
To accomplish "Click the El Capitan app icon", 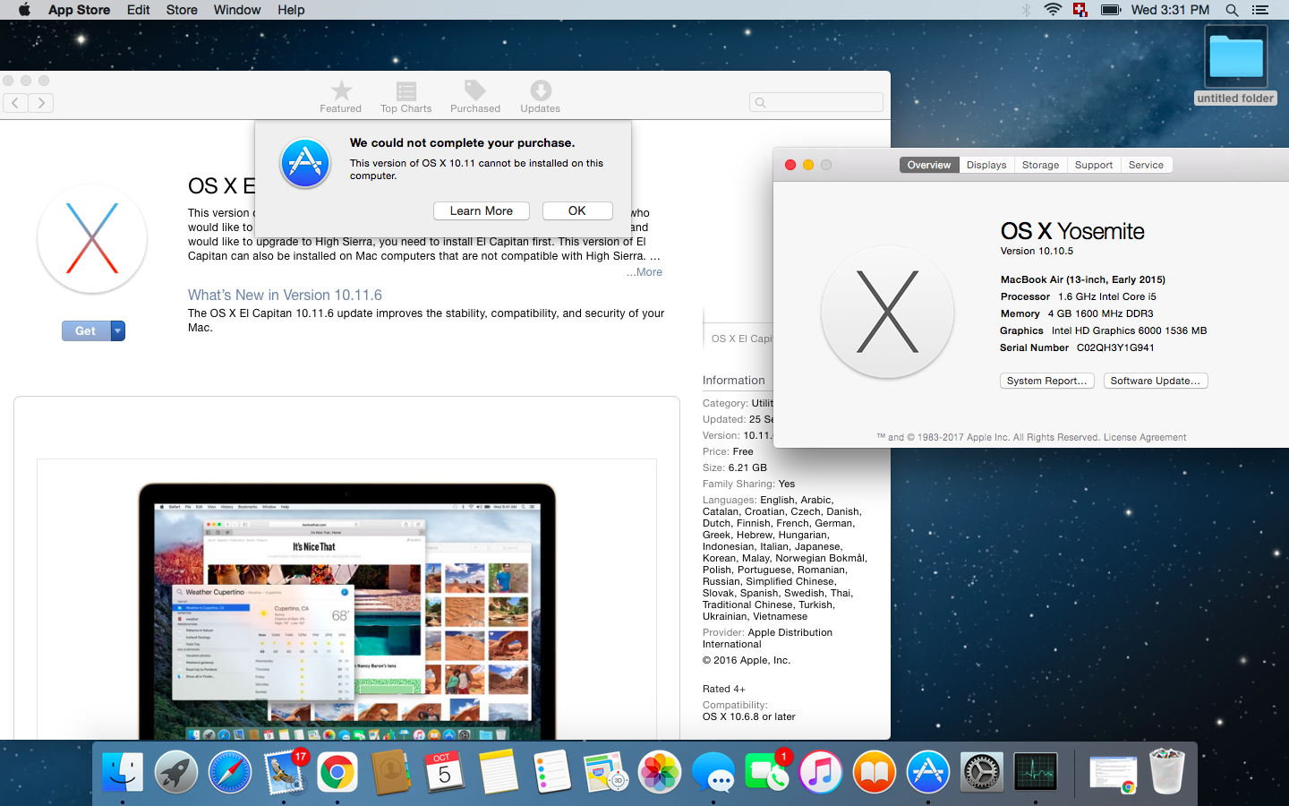I will coord(92,238).
